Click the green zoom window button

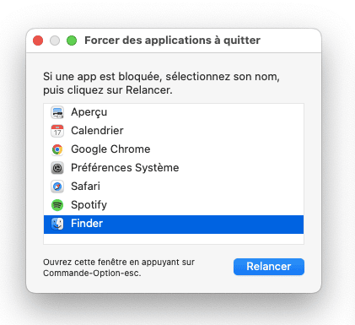coord(72,41)
